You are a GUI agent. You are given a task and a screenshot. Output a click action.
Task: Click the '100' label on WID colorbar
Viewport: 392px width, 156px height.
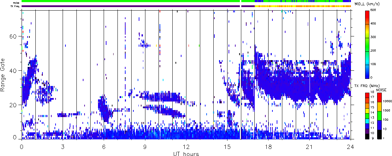pos(373,64)
